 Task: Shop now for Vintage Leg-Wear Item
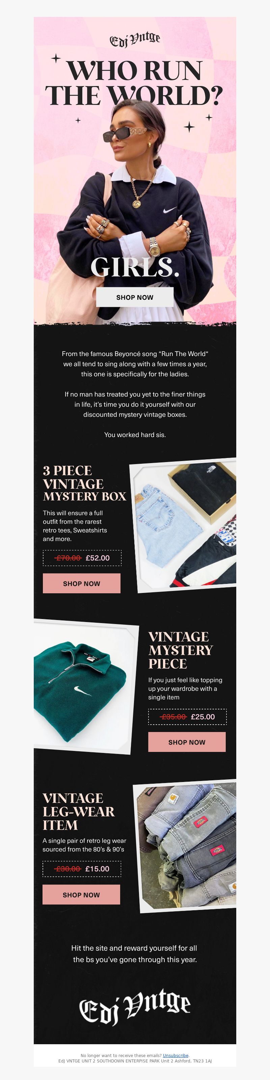81,895
